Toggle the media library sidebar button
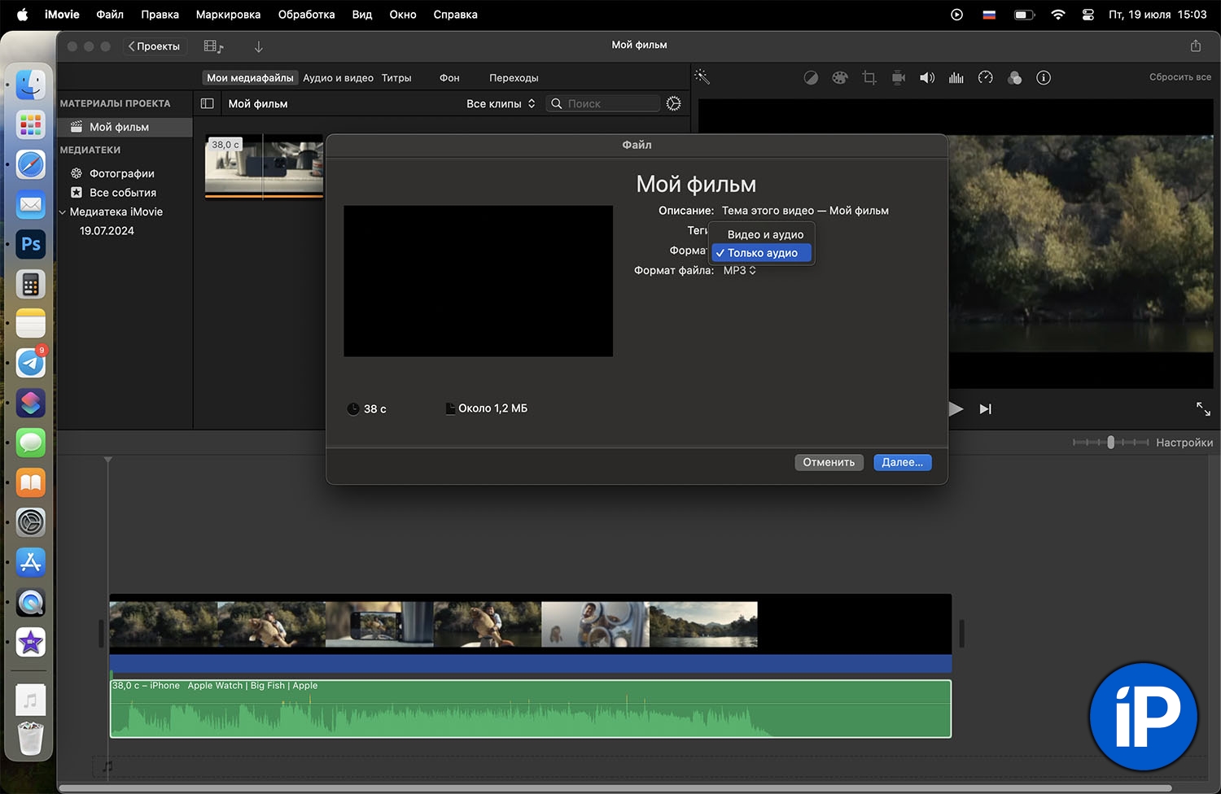1221x794 pixels. pyautogui.click(x=208, y=104)
